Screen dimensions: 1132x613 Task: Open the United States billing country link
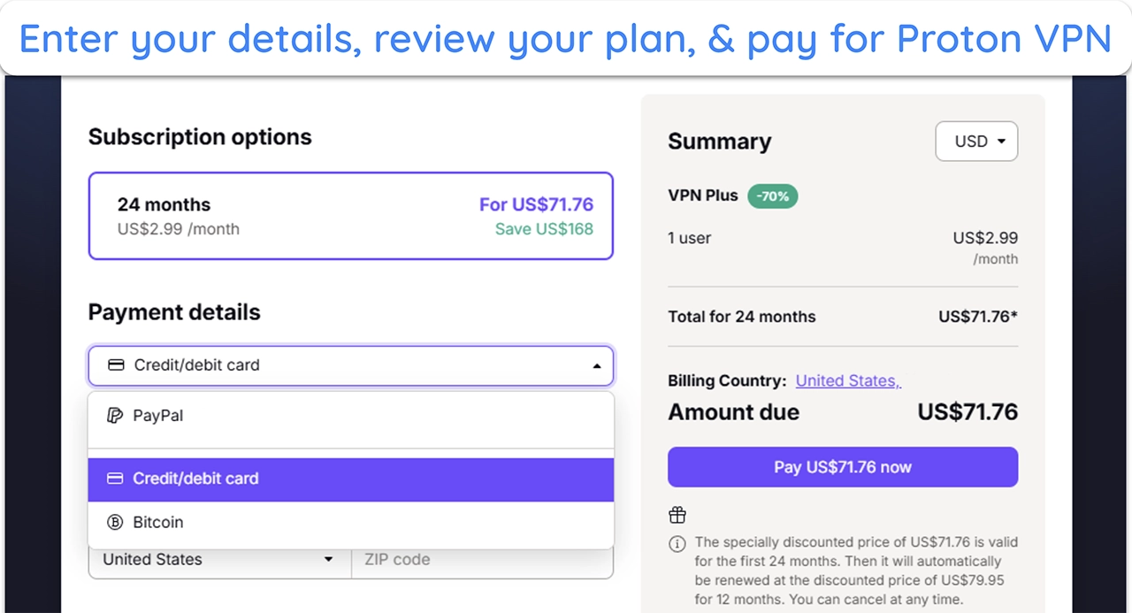click(848, 380)
